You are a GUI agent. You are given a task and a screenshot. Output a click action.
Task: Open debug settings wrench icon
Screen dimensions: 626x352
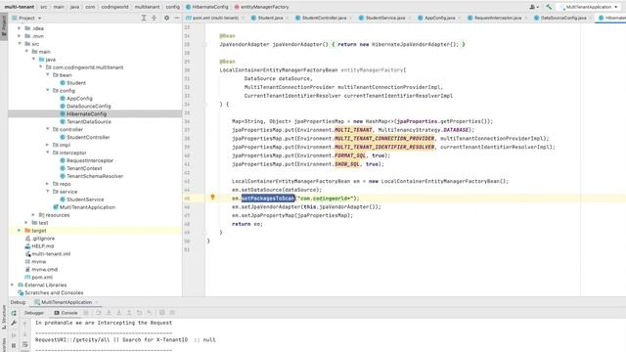[14, 323]
